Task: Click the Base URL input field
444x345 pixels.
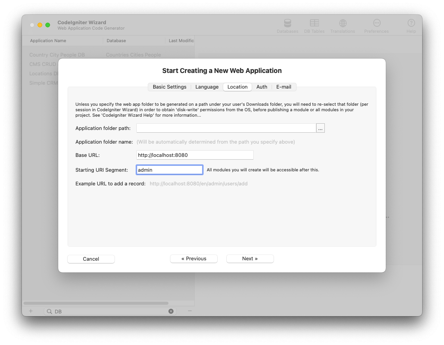Action: tap(195, 155)
